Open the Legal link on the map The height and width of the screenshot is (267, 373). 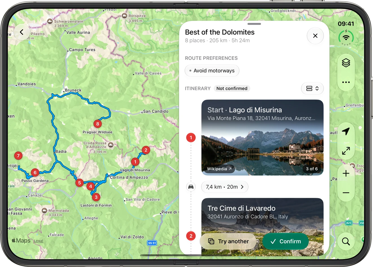[x=39, y=241]
